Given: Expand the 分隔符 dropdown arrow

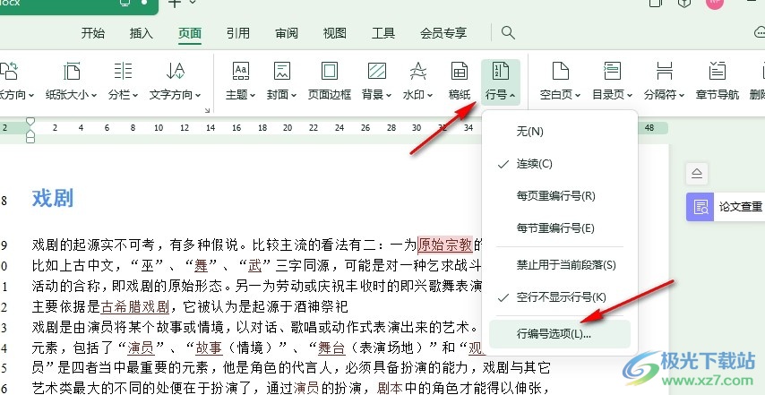Looking at the screenshot, I should (682, 95).
